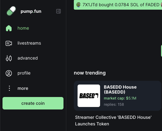The image size is (162, 131).
Task: Read the Streamer Collective BASEDD House headline
Action: (113, 121)
